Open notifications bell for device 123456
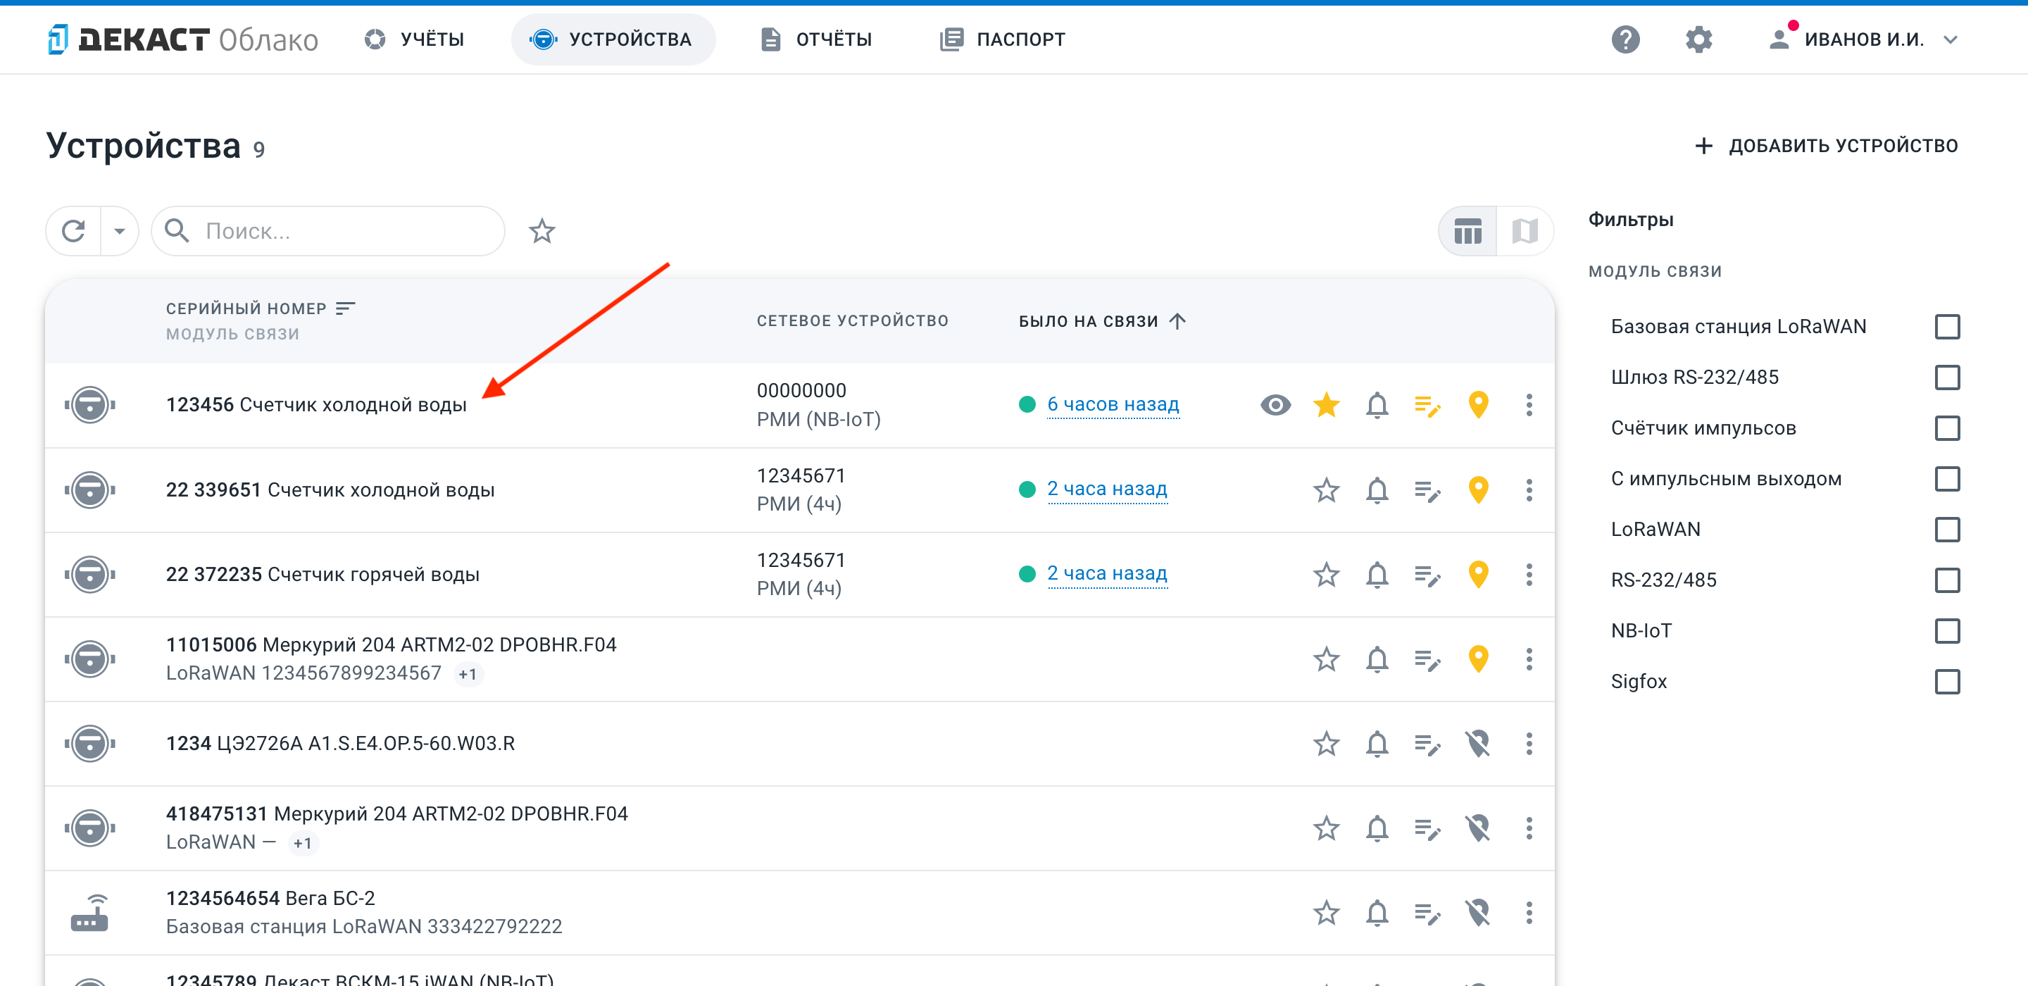The image size is (2028, 986). [x=1377, y=405]
